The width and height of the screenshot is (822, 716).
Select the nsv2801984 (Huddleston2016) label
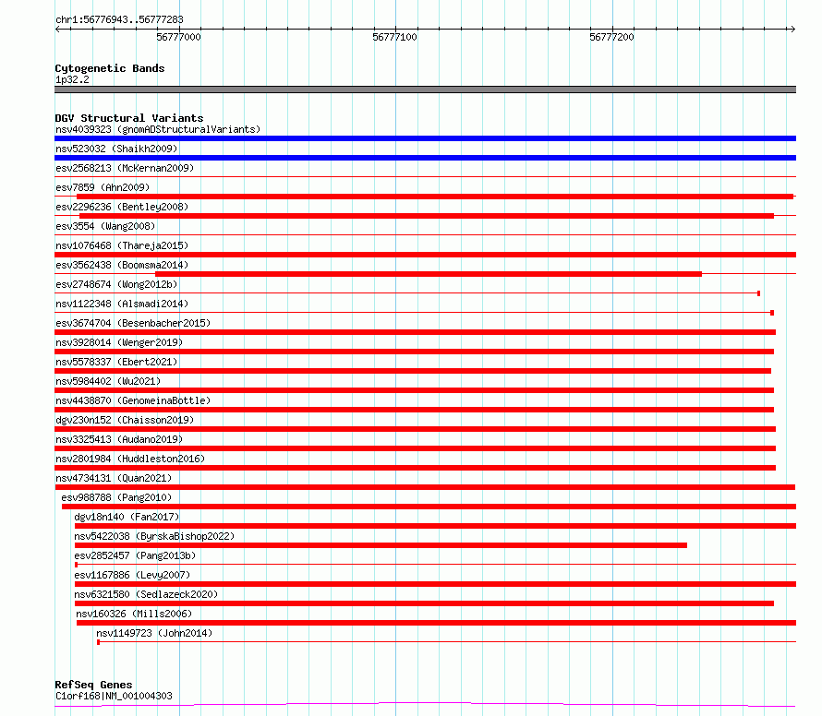coord(130,459)
